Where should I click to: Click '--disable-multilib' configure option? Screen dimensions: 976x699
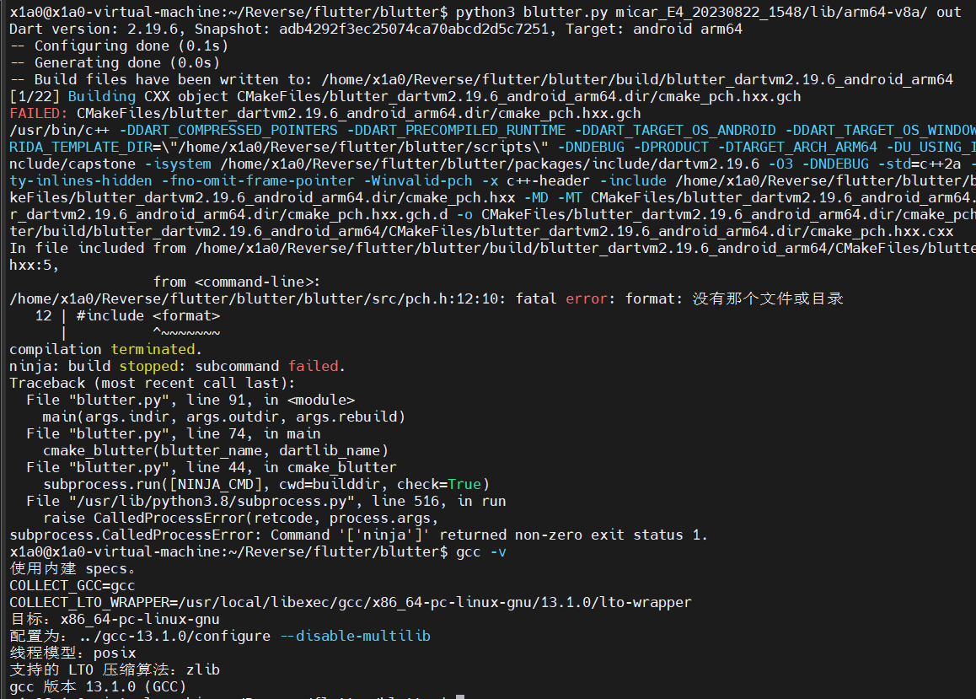point(355,636)
